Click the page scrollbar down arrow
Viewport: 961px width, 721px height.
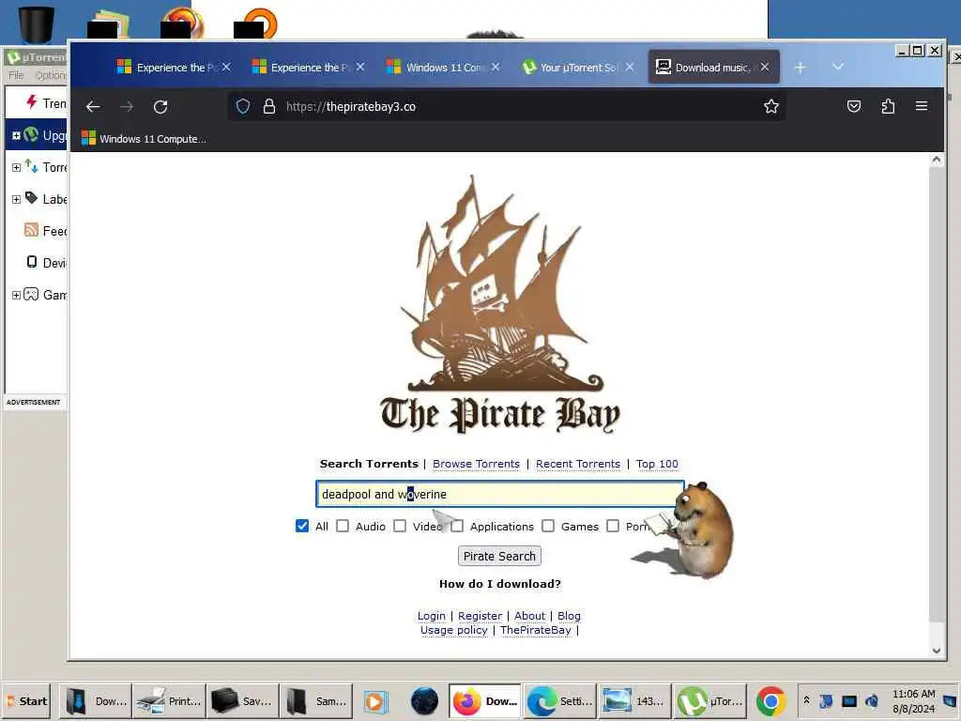(x=937, y=651)
